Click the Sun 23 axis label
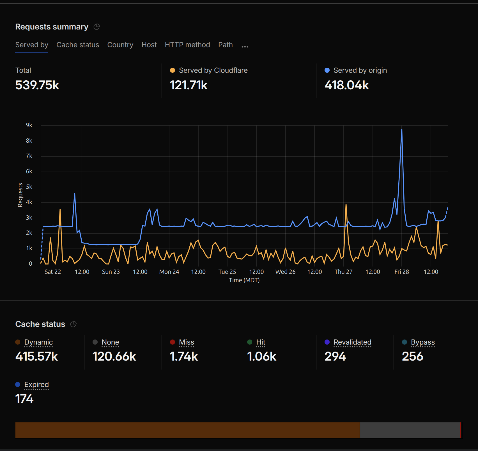This screenshot has width=478, height=451. click(x=111, y=272)
